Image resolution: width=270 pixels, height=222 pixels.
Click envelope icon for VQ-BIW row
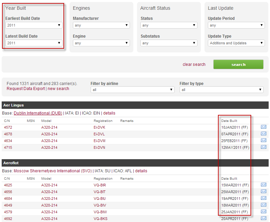(x=264, y=212)
